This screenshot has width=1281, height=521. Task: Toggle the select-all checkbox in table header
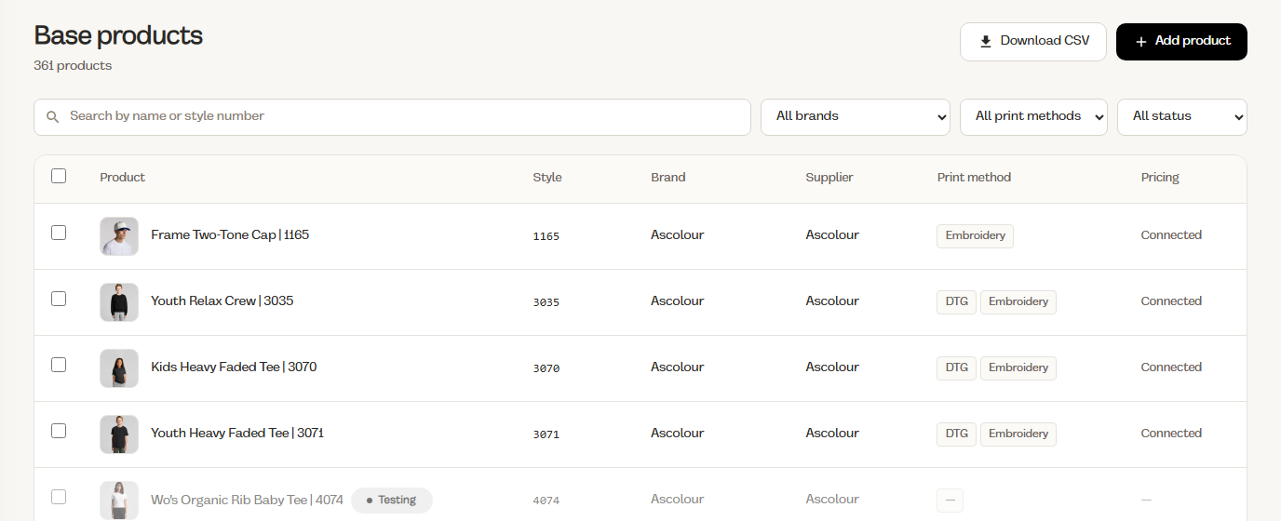pyautogui.click(x=59, y=176)
